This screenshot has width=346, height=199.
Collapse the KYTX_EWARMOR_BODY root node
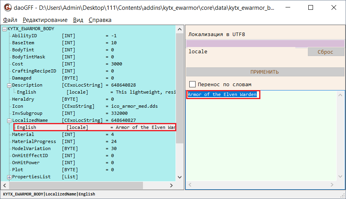click(4, 29)
